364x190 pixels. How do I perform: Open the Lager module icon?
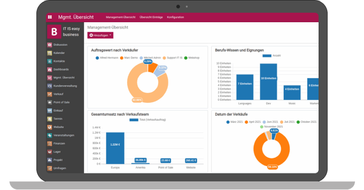tap(50, 152)
